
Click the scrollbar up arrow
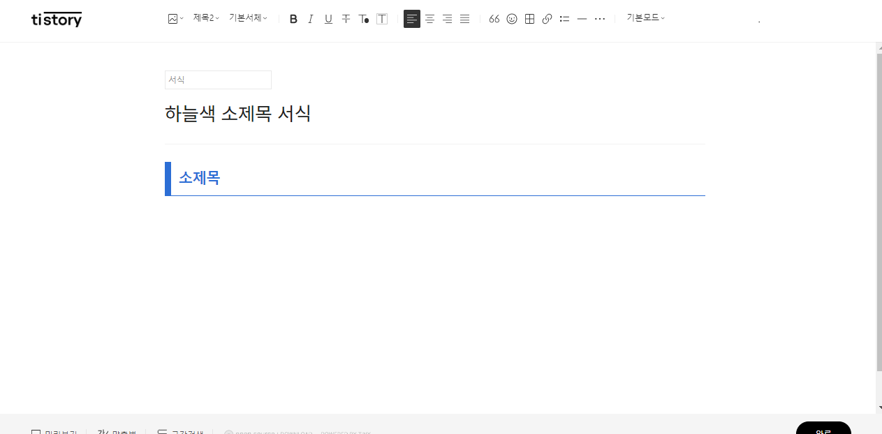879,47
